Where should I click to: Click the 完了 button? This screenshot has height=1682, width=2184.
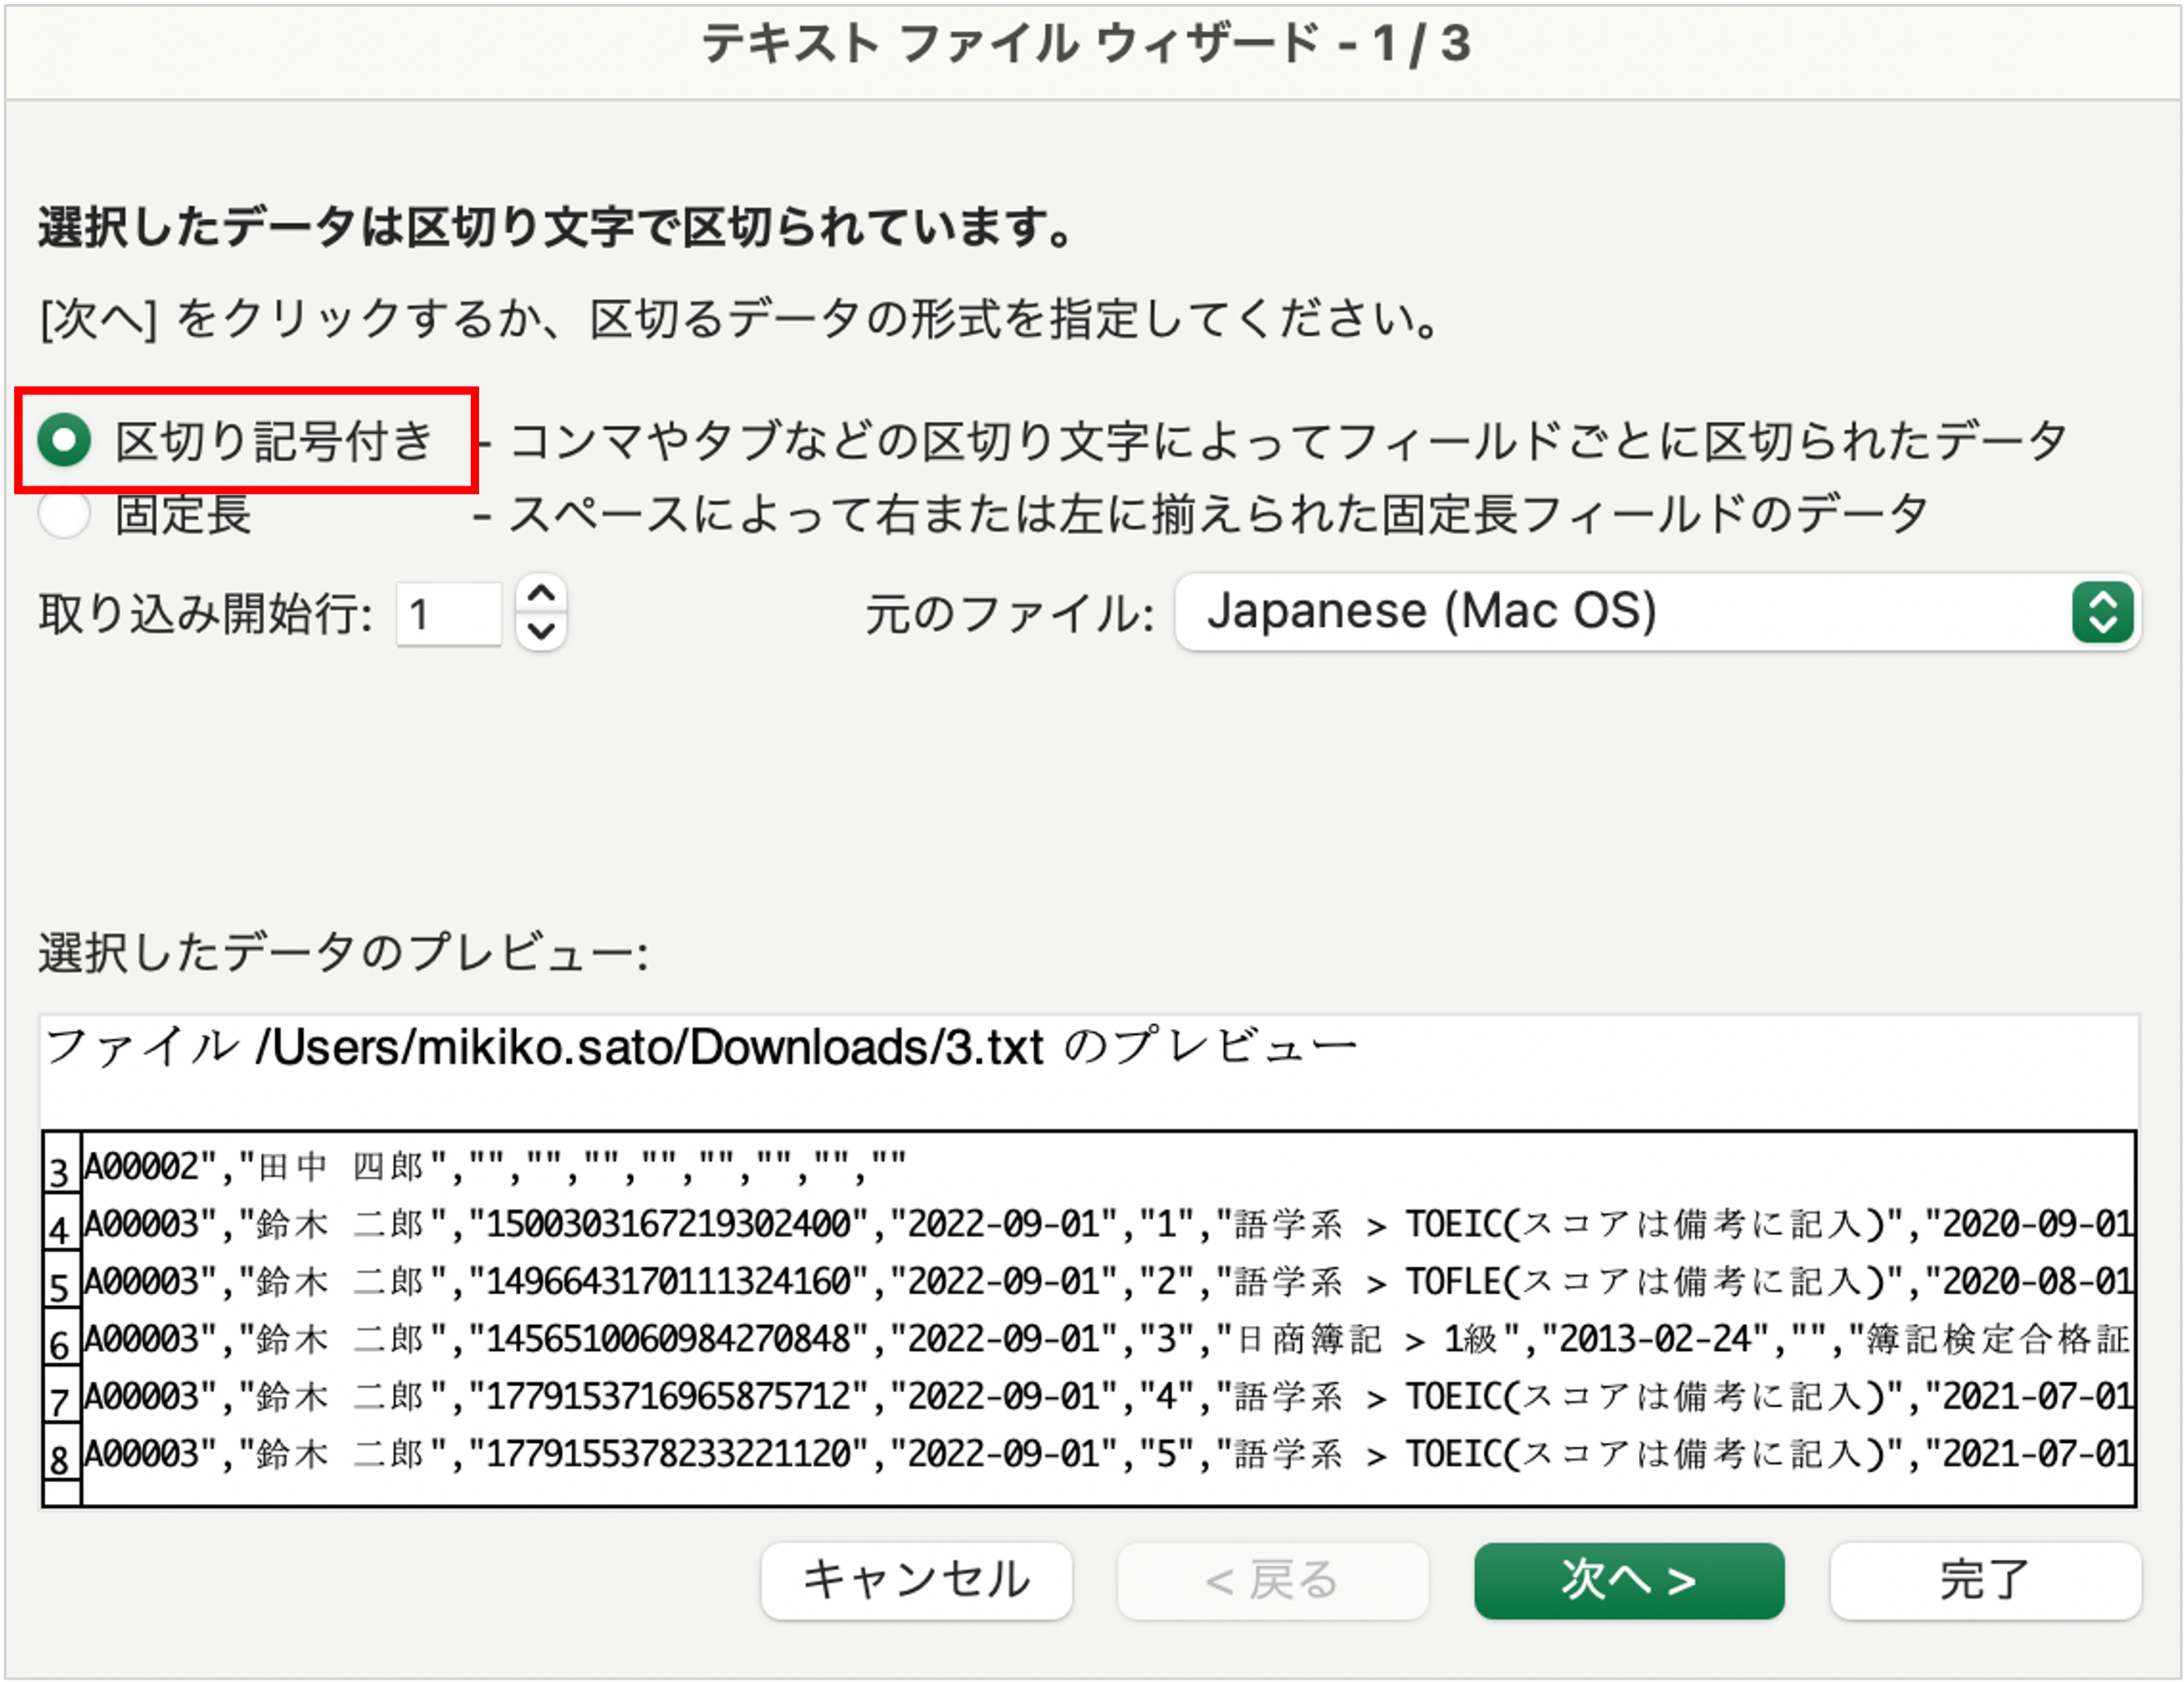(1985, 1581)
